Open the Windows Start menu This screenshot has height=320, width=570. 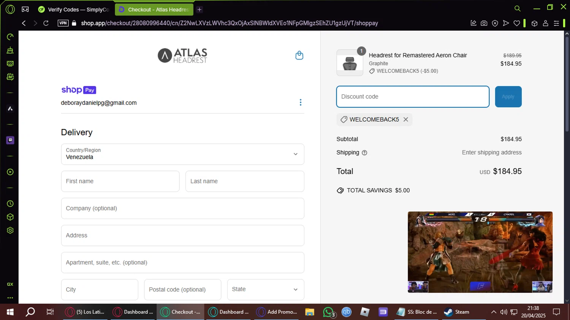click(10, 312)
